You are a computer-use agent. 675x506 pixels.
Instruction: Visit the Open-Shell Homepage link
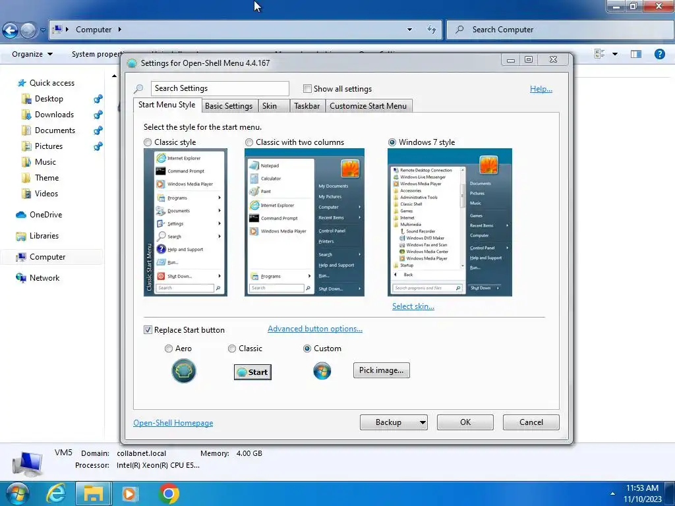coord(173,423)
